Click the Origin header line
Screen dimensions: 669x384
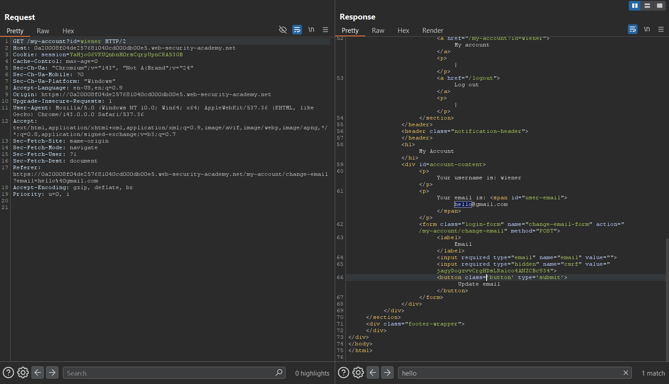coord(142,94)
